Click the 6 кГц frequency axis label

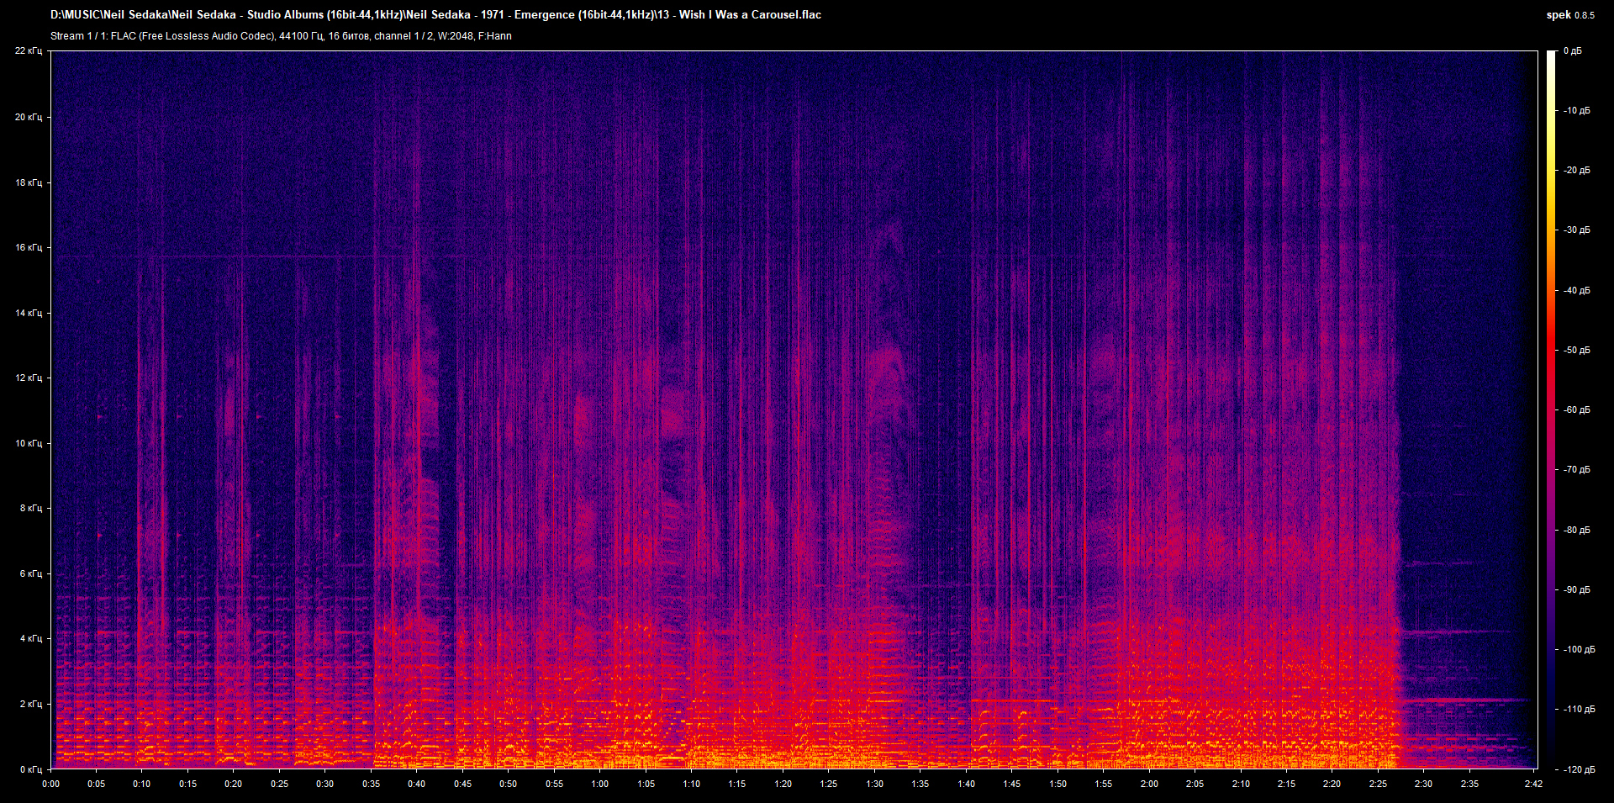click(x=30, y=573)
